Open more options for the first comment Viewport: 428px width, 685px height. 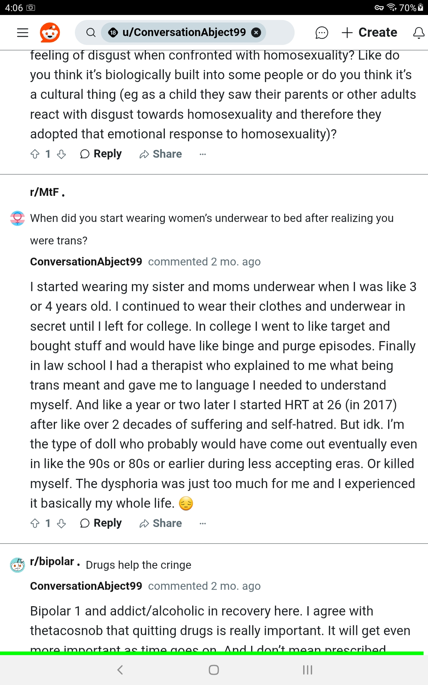tap(203, 154)
